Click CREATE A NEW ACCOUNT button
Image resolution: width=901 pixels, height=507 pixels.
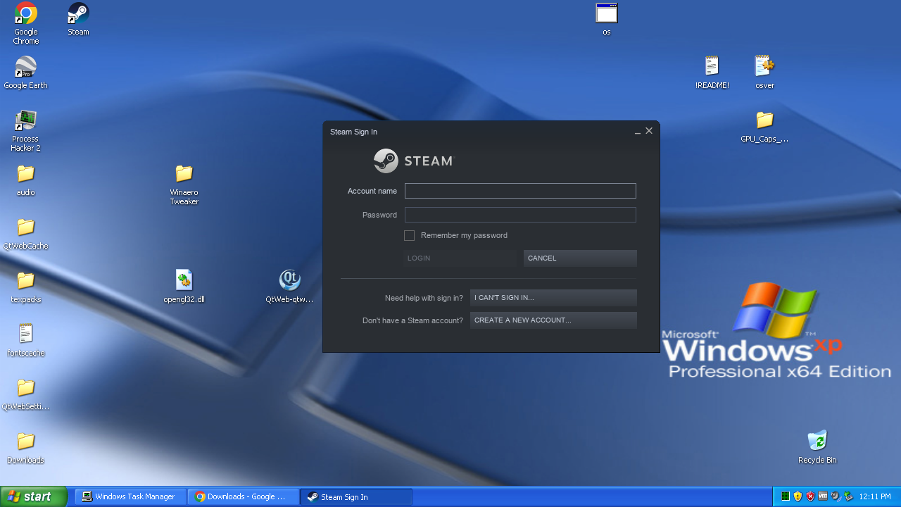point(553,320)
